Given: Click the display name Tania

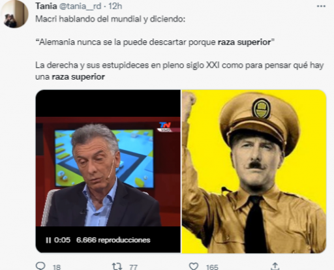Looking at the screenshot, I should (46, 6).
